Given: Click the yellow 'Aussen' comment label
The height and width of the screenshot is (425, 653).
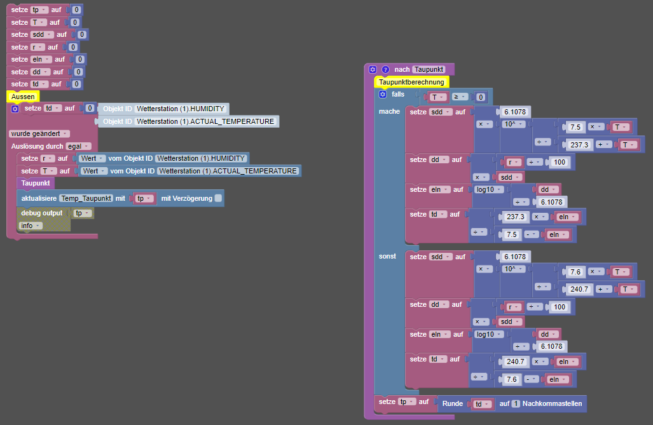Looking at the screenshot, I should [x=23, y=97].
